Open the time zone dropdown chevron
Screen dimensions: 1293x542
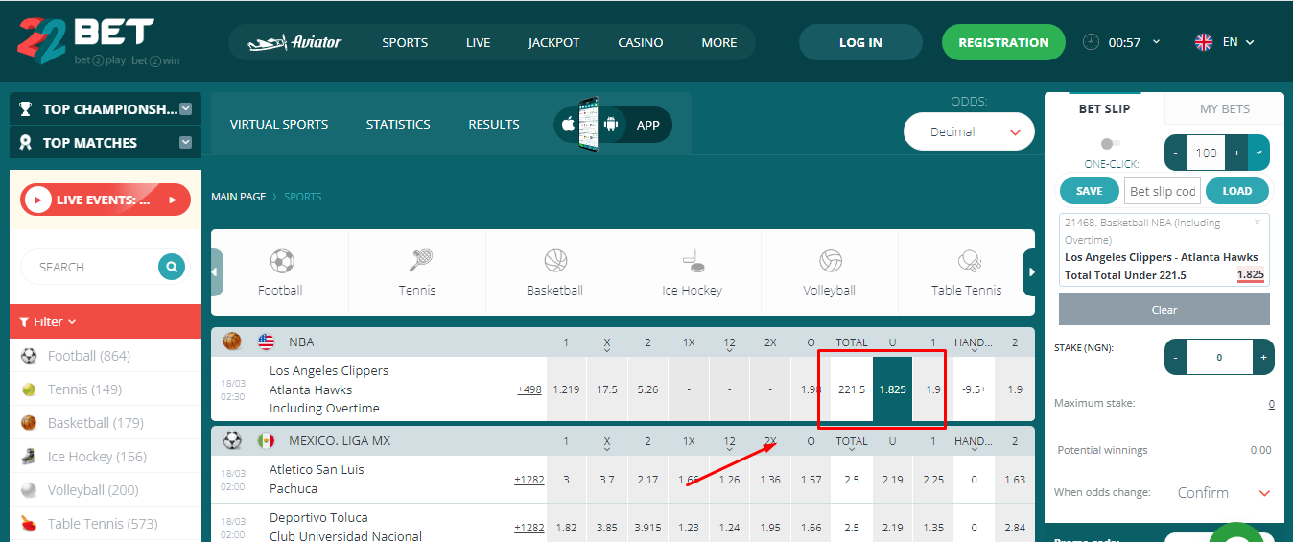[x=1156, y=42]
